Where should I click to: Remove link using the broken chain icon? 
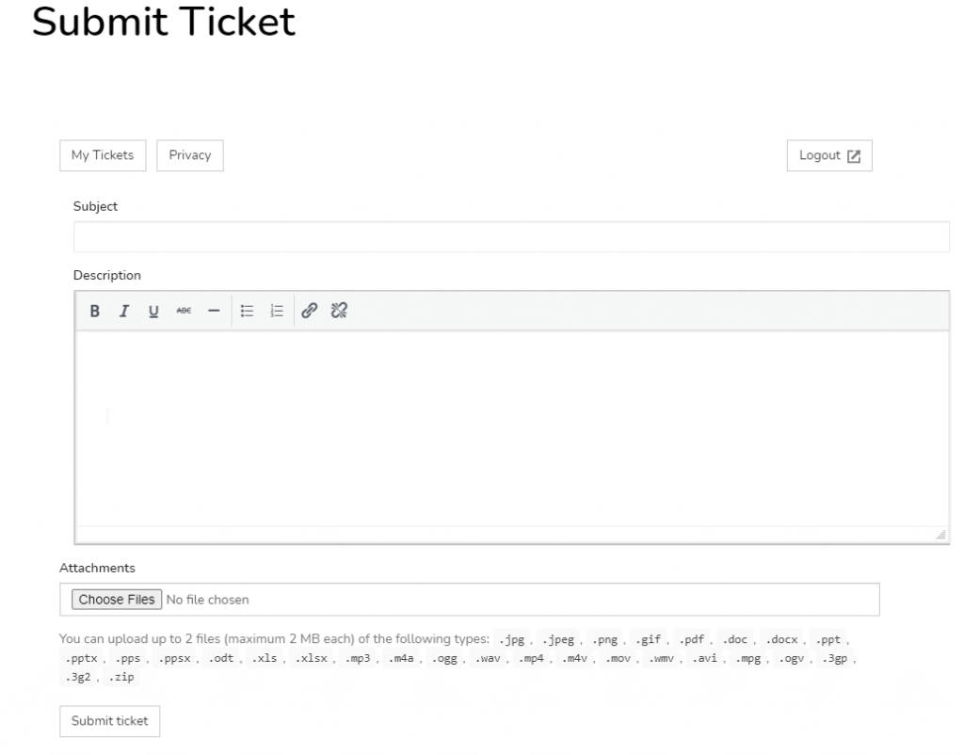tap(340, 311)
